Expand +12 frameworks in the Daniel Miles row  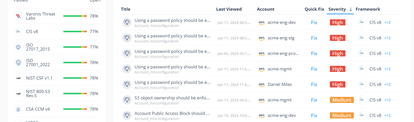[x=387, y=84]
